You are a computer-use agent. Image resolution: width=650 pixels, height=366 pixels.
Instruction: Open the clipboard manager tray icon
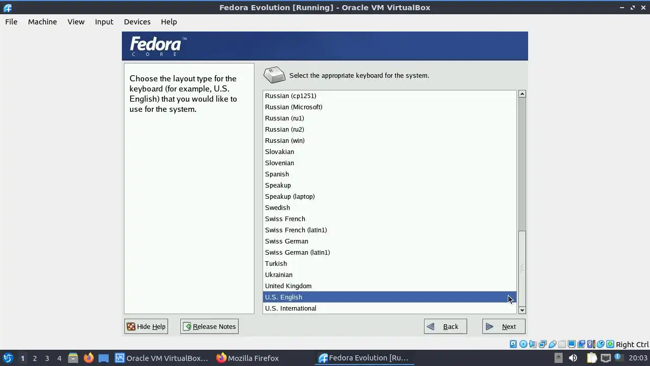pos(592,358)
